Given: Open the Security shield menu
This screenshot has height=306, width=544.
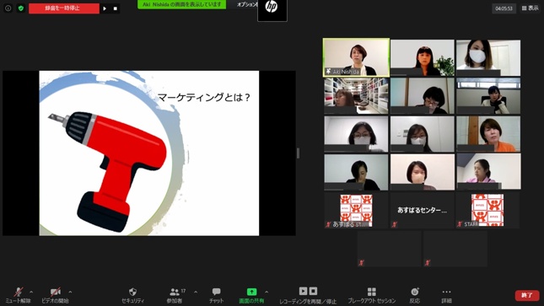Looking at the screenshot, I should tap(132, 296).
